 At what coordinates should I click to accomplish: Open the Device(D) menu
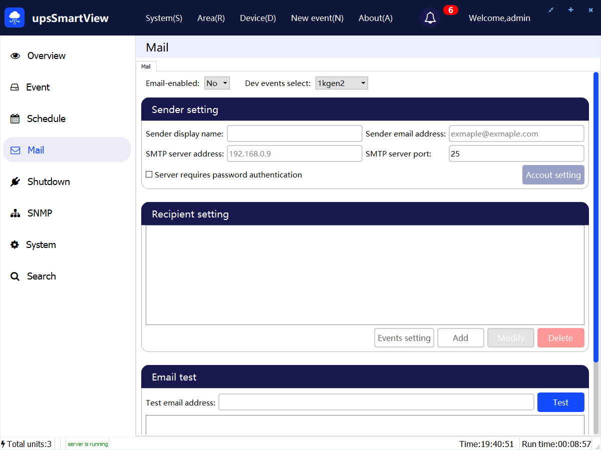click(258, 18)
